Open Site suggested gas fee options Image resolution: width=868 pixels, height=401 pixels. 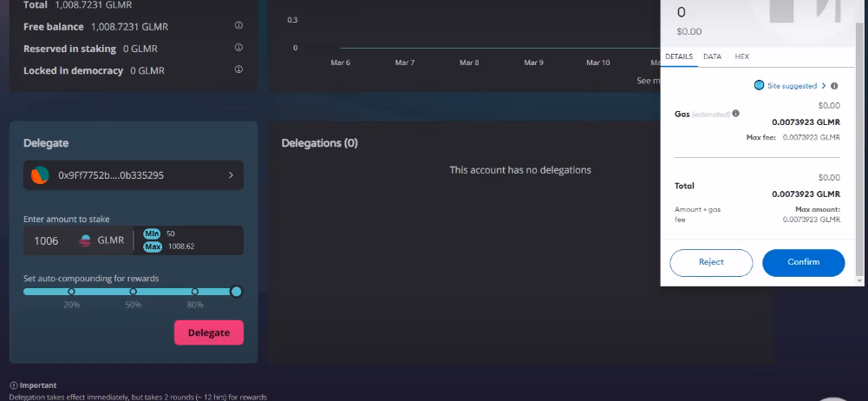pyautogui.click(x=789, y=86)
